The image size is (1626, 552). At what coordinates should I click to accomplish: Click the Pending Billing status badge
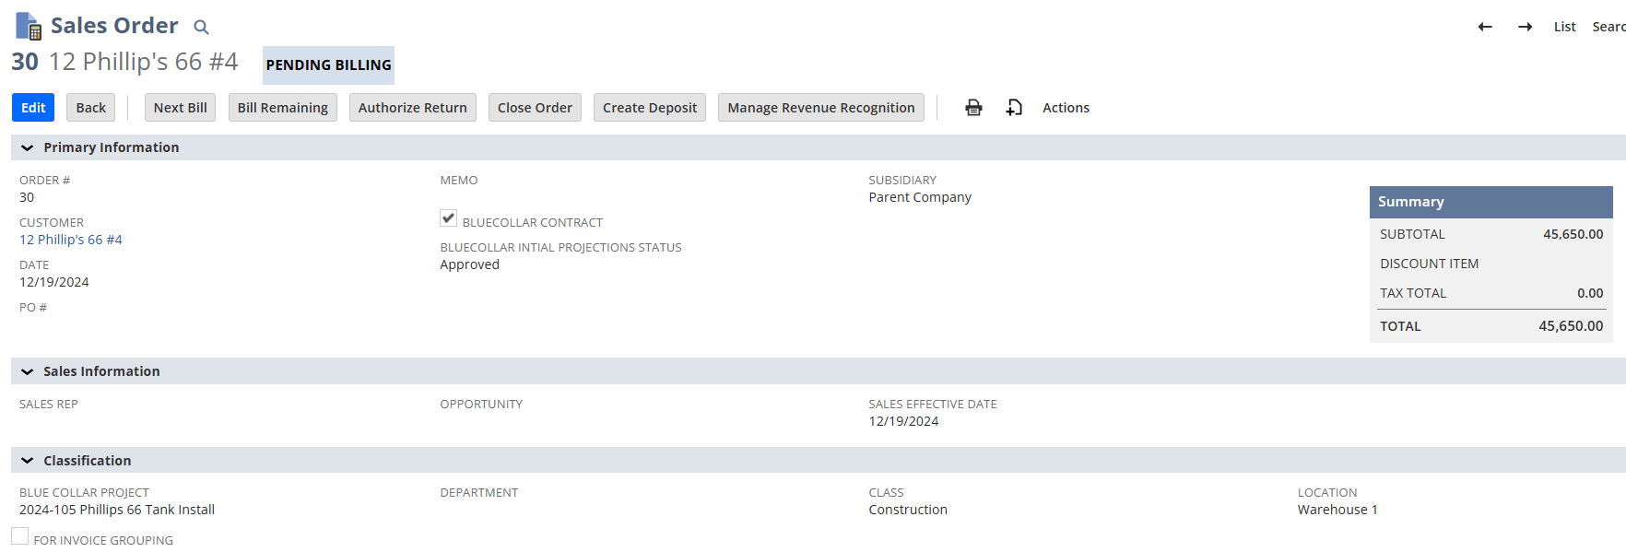(x=328, y=65)
